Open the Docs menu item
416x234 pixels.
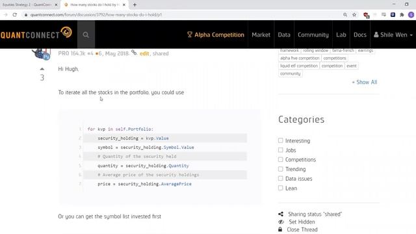(359, 34)
